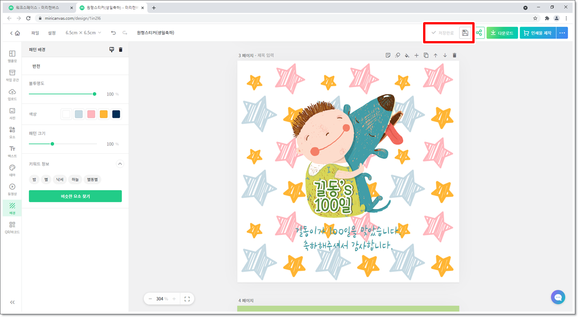578x317 pixels.
Task: Open the 작업 공간 sidebar panel
Action: pos(12,75)
